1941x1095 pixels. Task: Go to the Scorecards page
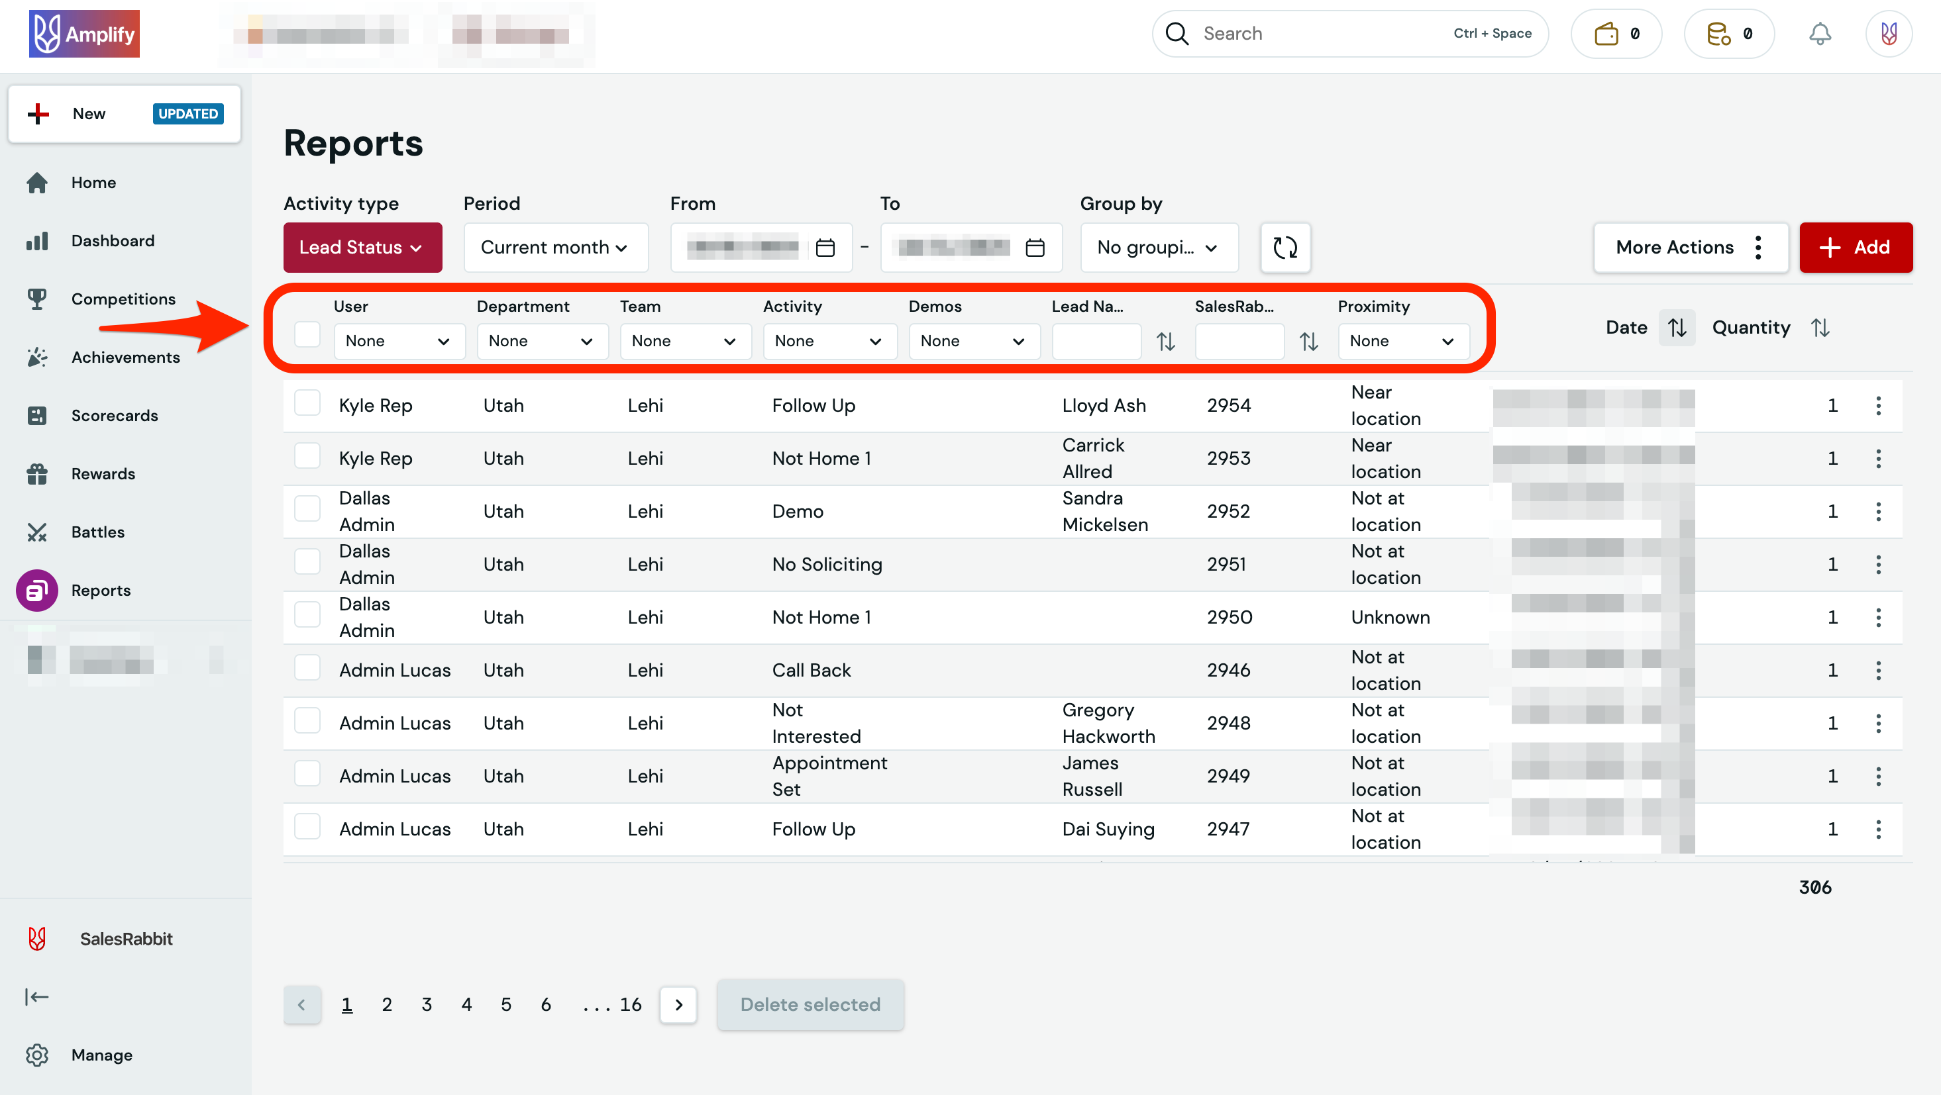point(115,415)
